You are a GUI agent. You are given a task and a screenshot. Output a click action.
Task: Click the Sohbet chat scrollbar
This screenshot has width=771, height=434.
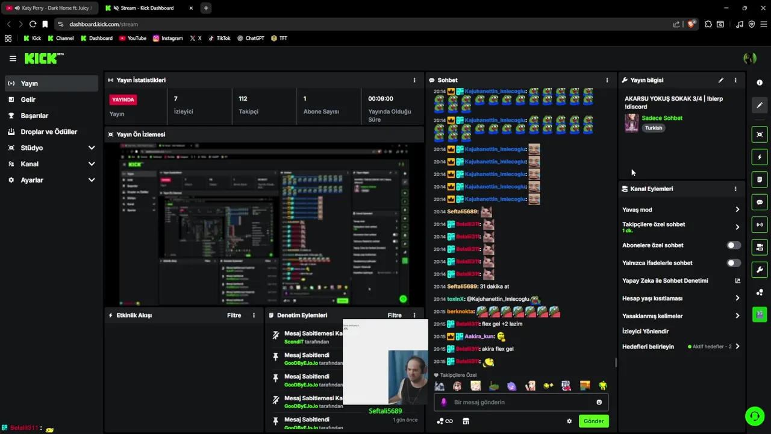click(x=615, y=362)
